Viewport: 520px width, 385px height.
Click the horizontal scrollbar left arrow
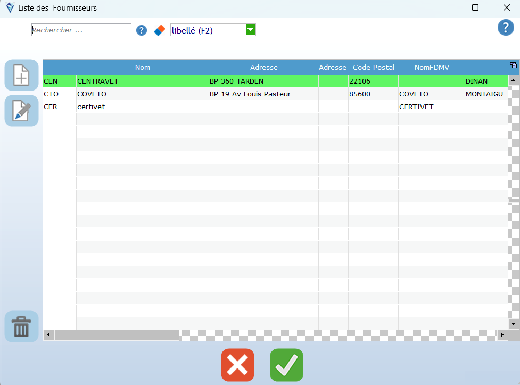(49, 335)
